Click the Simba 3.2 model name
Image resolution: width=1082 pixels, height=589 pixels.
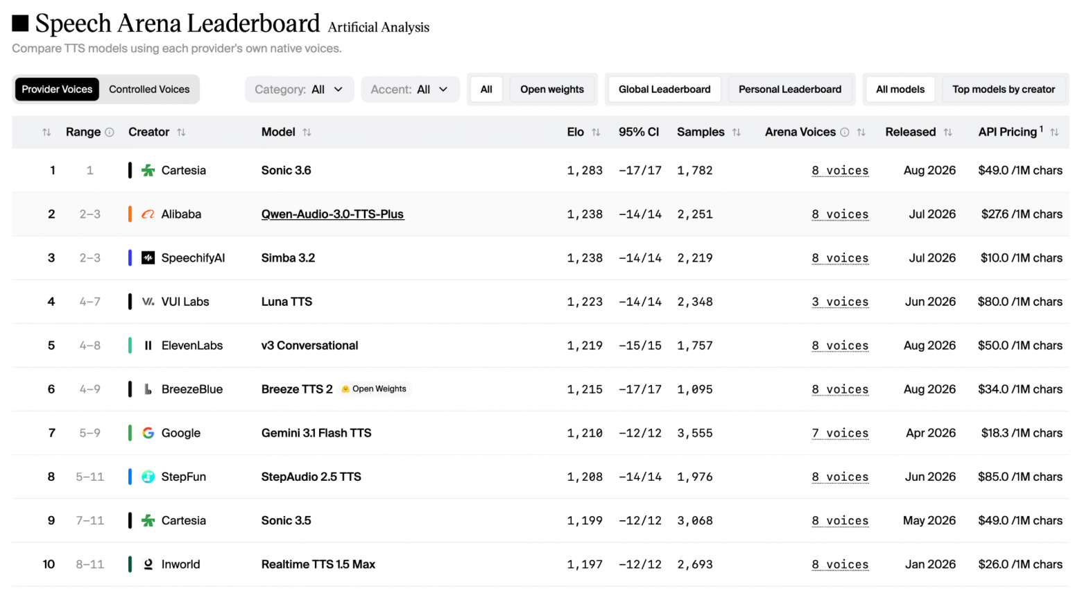pyautogui.click(x=288, y=258)
